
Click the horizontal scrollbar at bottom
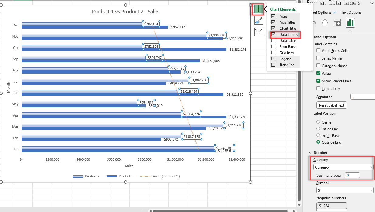click(220, 210)
